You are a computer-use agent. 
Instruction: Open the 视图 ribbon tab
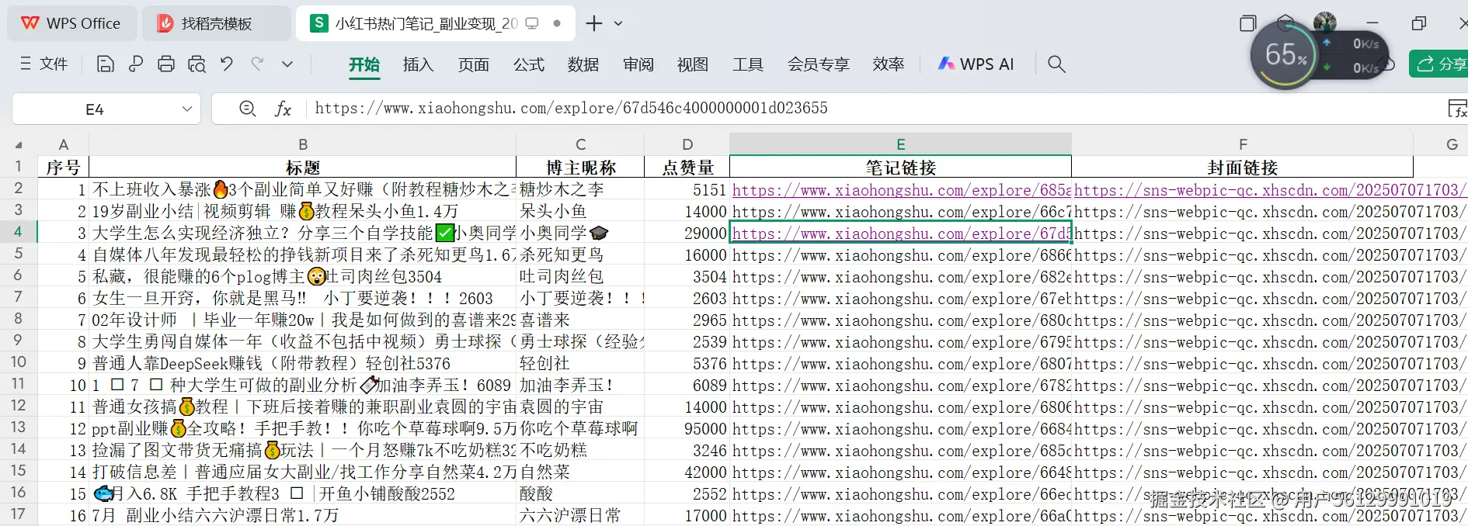(693, 64)
